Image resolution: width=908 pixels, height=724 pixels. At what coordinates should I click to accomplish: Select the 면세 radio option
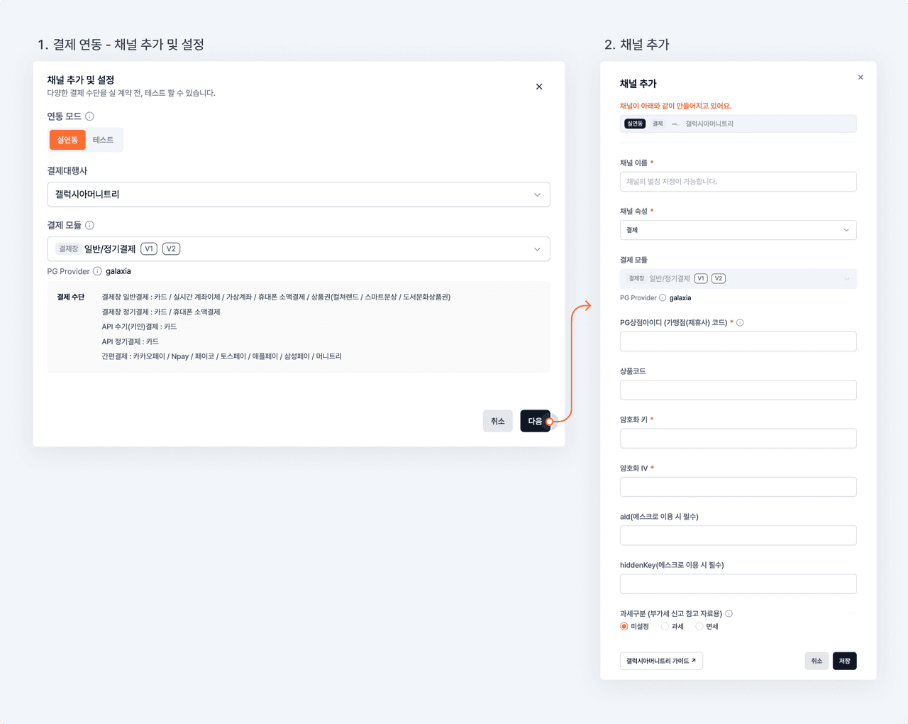pos(699,627)
